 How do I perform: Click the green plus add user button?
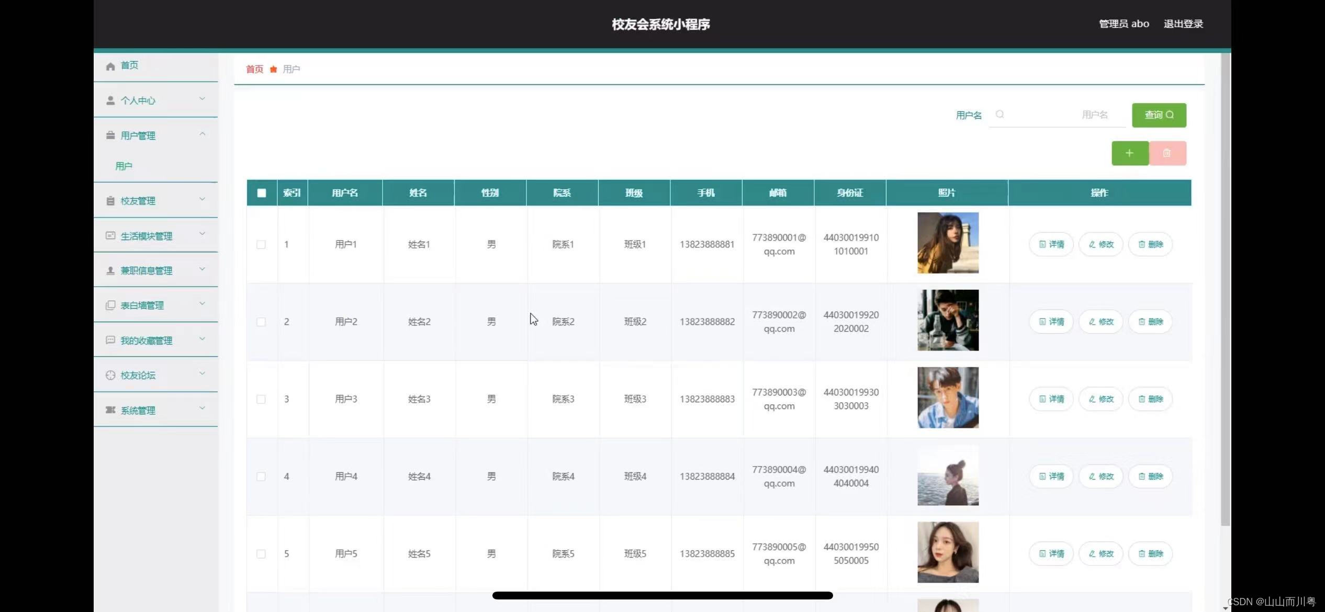pyautogui.click(x=1130, y=153)
